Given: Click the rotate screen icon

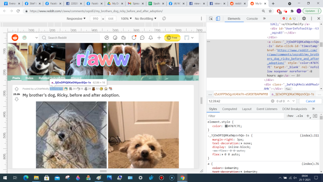Looking at the screenshot, I should [x=164, y=19].
